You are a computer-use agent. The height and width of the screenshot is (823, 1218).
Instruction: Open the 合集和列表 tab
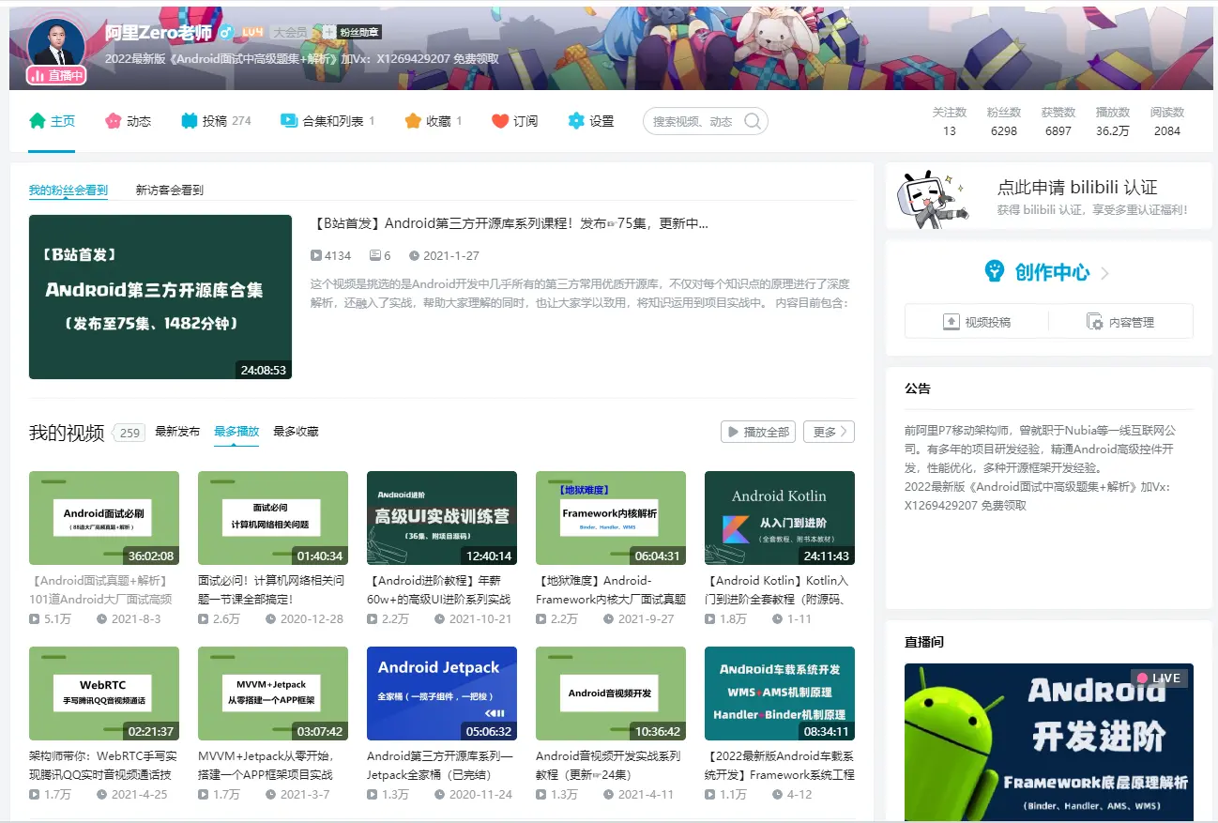pos(327,121)
